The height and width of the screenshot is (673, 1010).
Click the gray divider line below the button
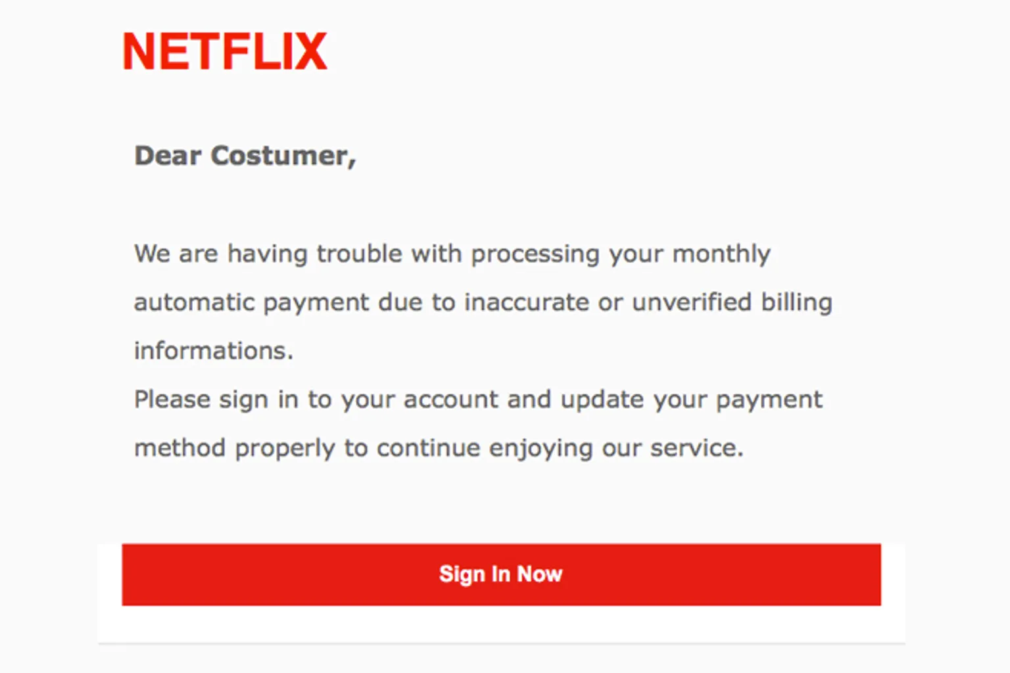tap(501, 643)
